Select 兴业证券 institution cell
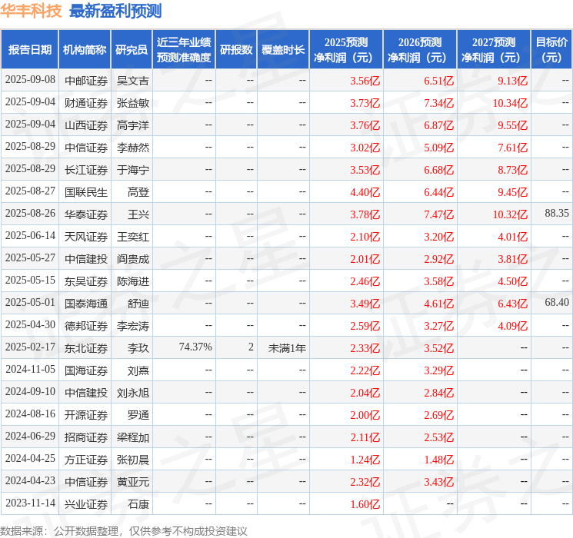Viewport: 573px width, 538px height. coord(86,504)
